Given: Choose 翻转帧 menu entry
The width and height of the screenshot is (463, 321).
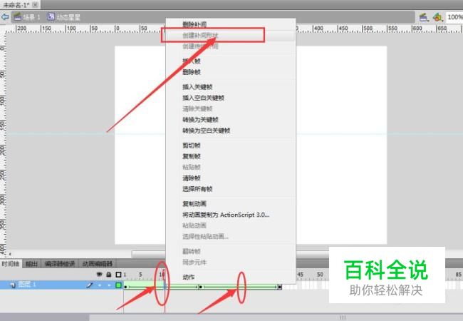Looking at the screenshot, I should tap(192, 252).
